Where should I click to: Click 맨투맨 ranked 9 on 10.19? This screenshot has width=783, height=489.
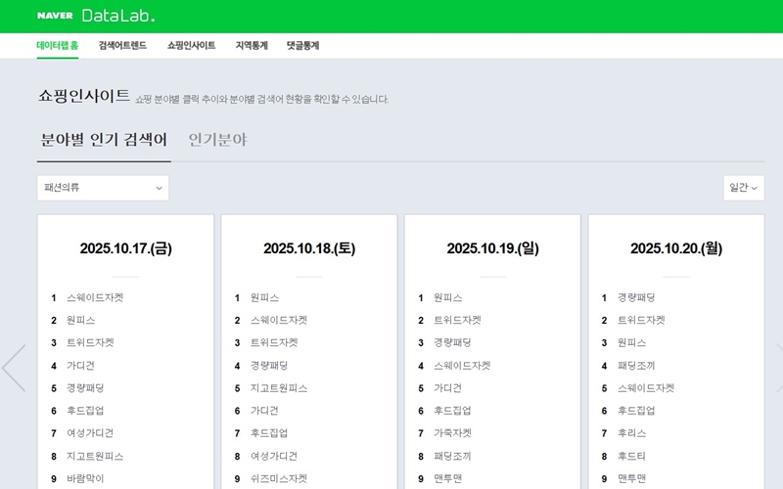(x=448, y=478)
